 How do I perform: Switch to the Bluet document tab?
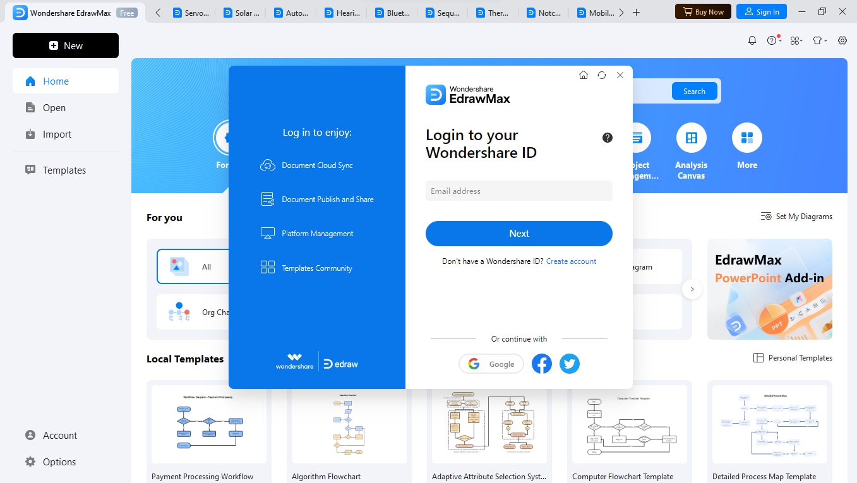coord(392,13)
